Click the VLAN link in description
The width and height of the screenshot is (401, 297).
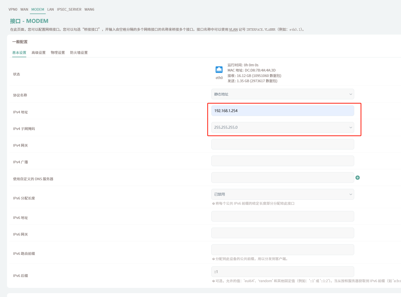(x=233, y=29)
